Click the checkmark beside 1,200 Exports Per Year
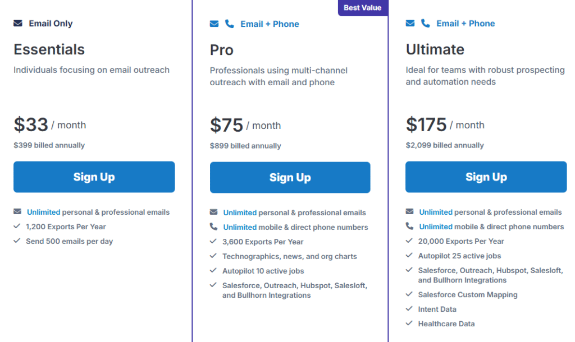Viewport: 575px width, 342px height. 16,227
